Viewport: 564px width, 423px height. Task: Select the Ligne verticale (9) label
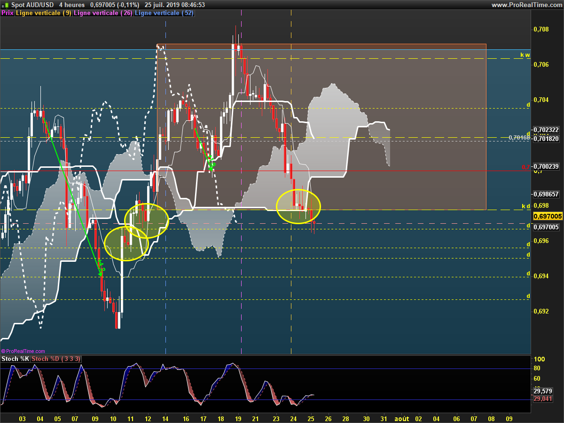coord(44,13)
